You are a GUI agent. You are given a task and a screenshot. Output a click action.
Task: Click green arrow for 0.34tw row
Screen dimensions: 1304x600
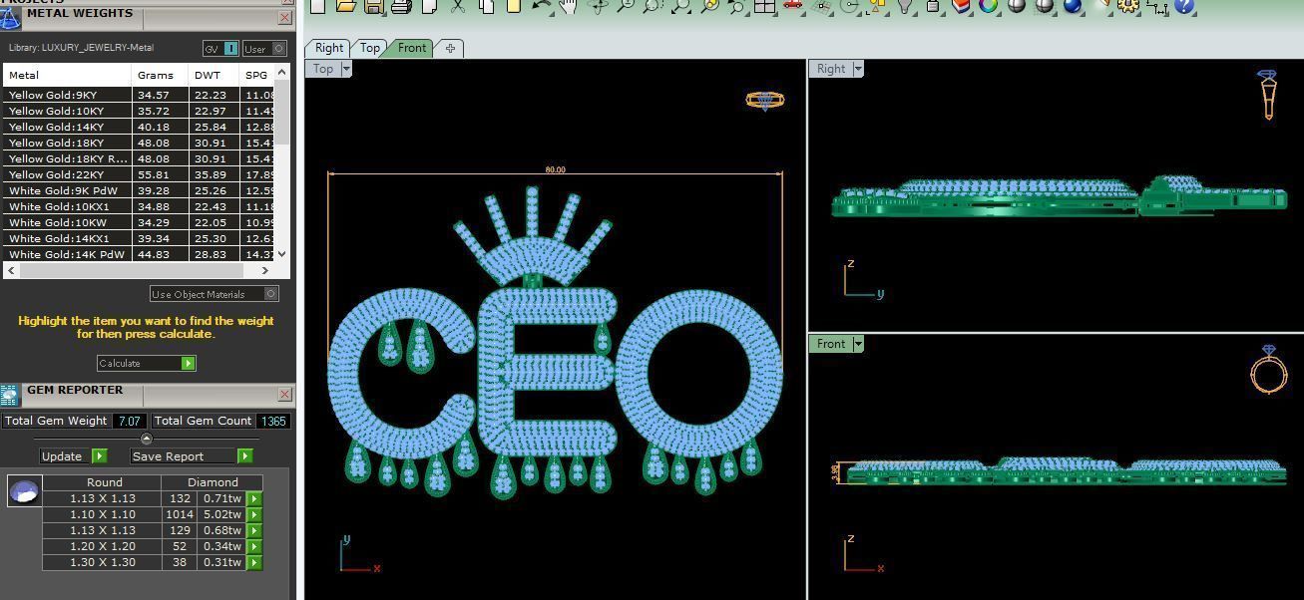tap(254, 546)
